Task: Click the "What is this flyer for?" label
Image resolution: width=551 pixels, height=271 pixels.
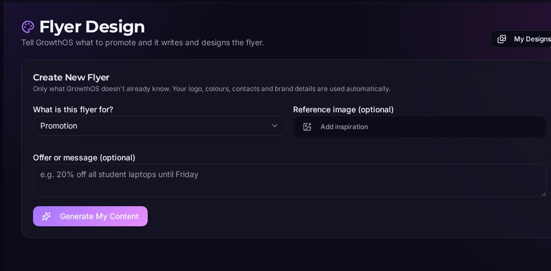Action: pyautogui.click(x=73, y=110)
